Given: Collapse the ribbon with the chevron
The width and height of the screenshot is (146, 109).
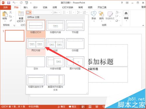Looking at the screenshot, I should [x=143, y=25].
